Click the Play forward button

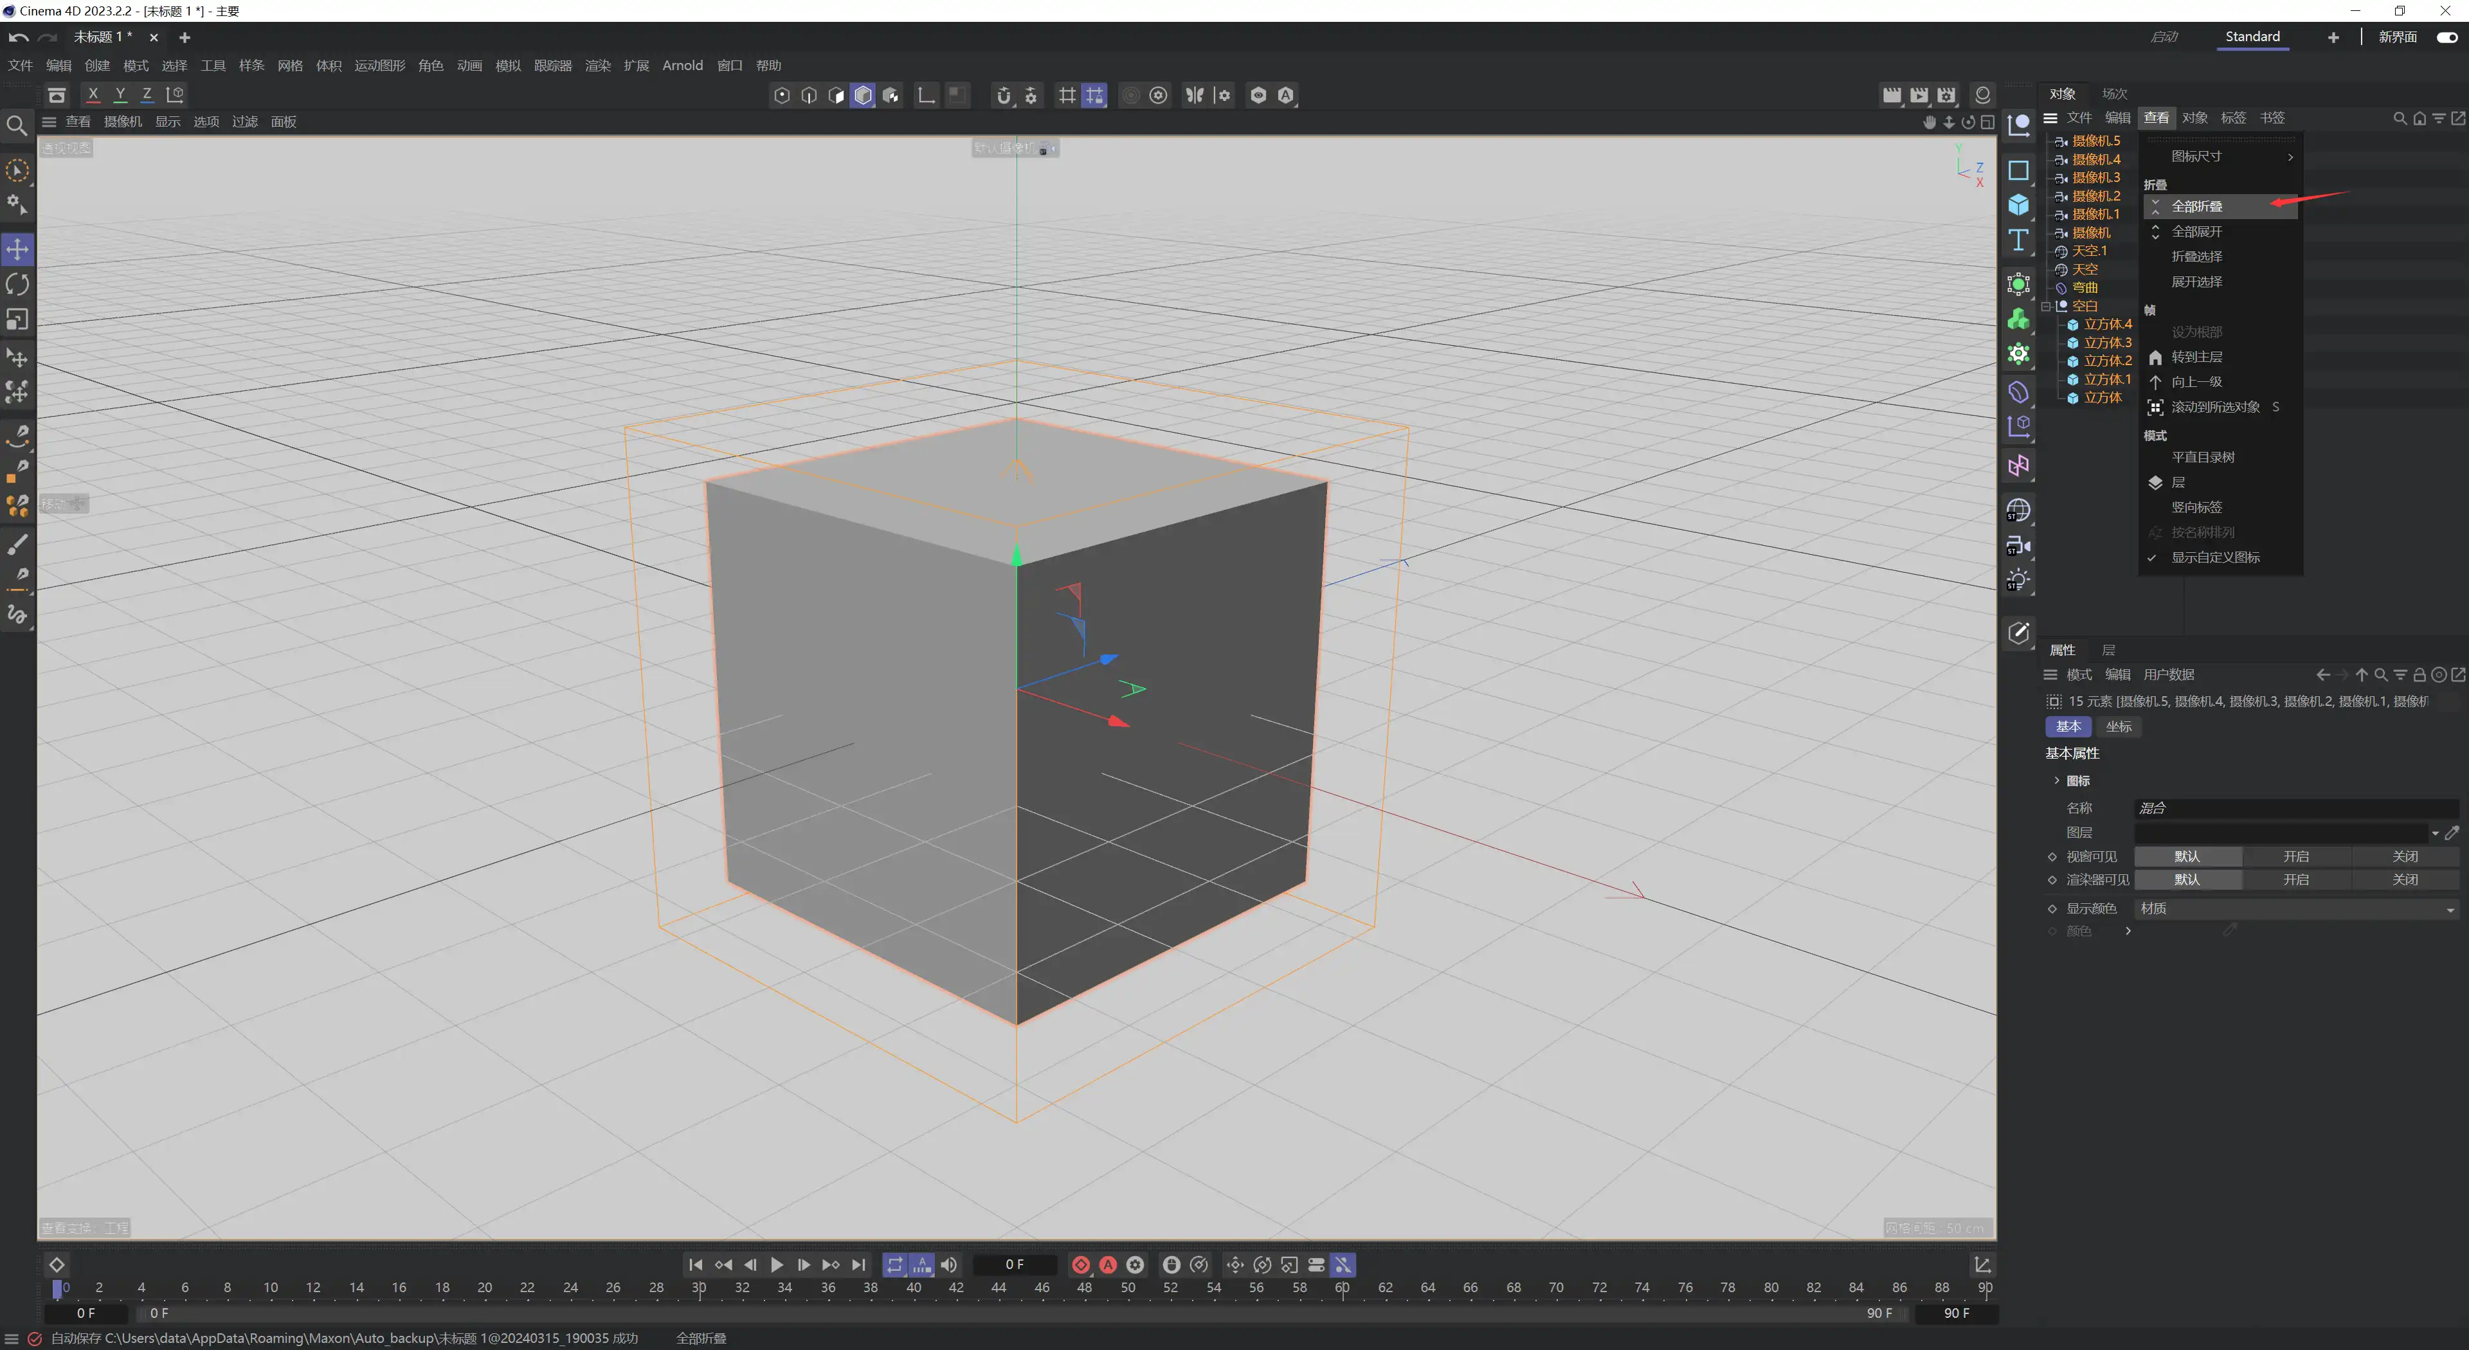click(x=776, y=1264)
